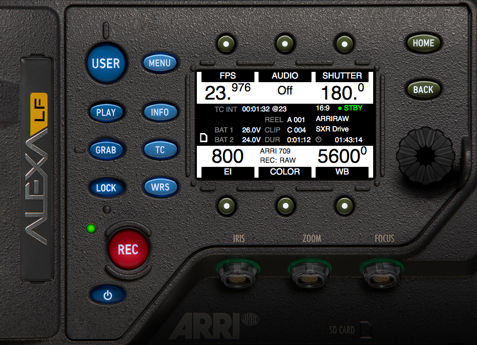Click the TC INT label
This screenshot has width=477, height=345.
[226, 109]
